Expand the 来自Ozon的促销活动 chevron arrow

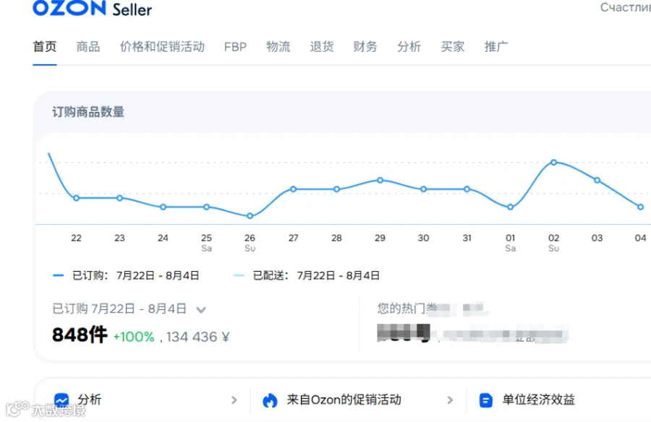coord(450,400)
